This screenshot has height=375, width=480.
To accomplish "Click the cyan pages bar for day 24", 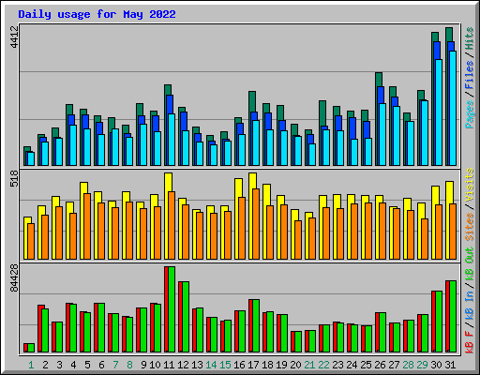I will pos(354,152).
